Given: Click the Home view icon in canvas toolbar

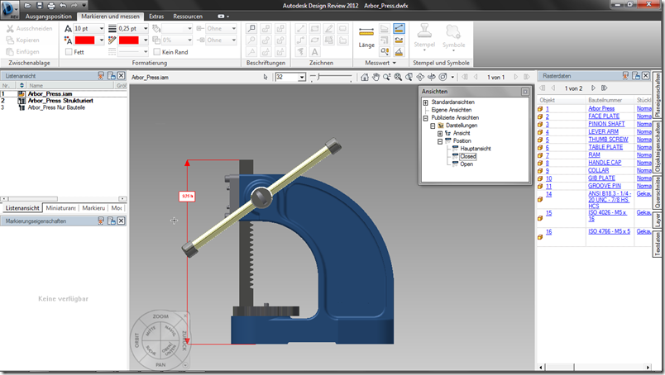Looking at the screenshot, I should (x=365, y=77).
